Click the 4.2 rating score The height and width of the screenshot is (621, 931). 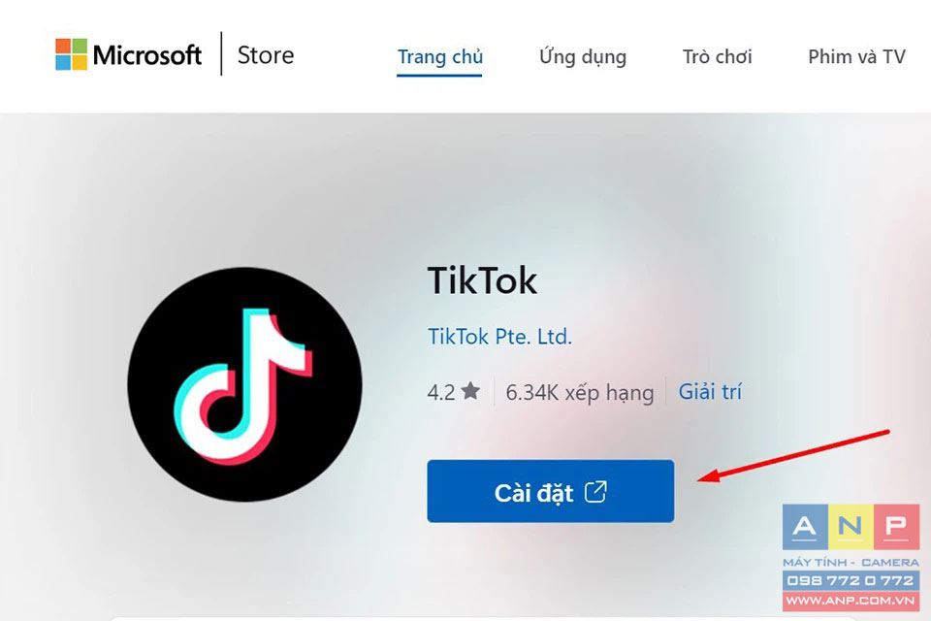tap(441, 392)
